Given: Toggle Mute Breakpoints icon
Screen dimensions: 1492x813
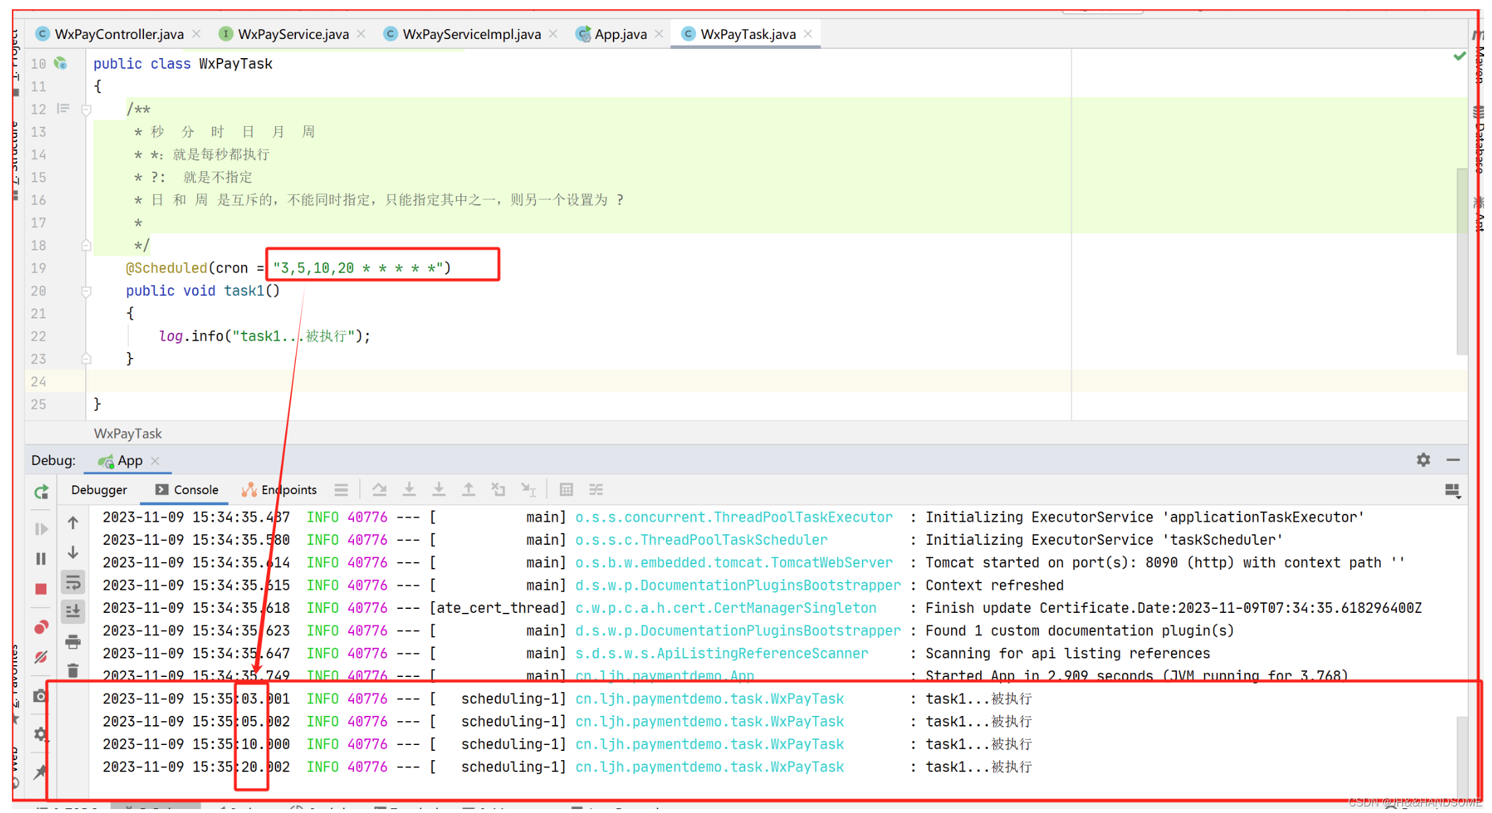Looking at the screenshot, I should 41,658.
